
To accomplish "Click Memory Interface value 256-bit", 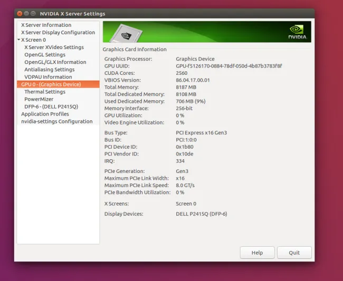I will point(184,109).
